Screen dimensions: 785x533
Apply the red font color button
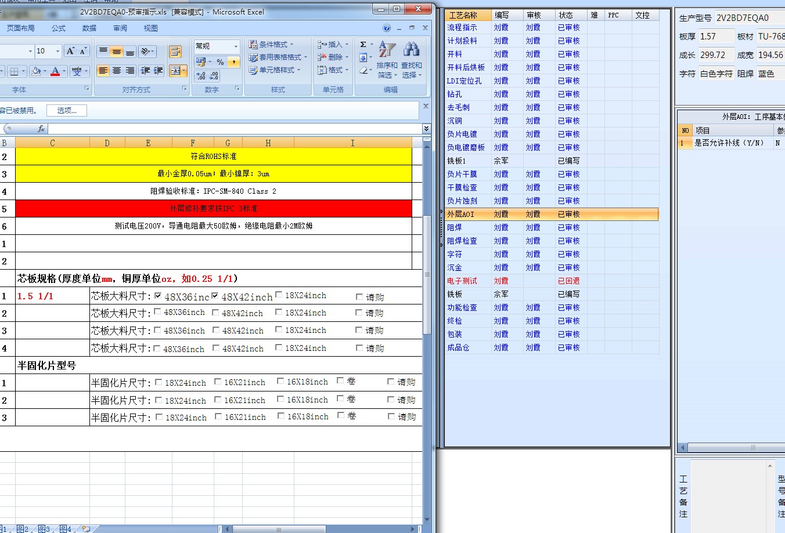click(55, 71)
